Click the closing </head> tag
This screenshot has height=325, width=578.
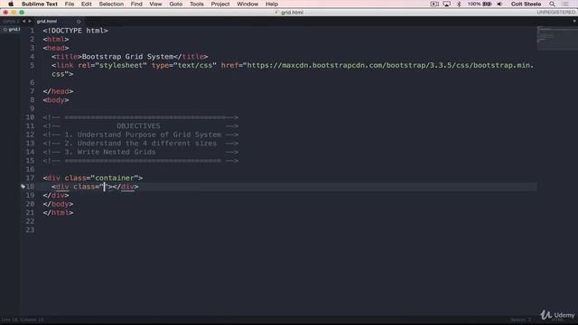[x=58, y=91]
